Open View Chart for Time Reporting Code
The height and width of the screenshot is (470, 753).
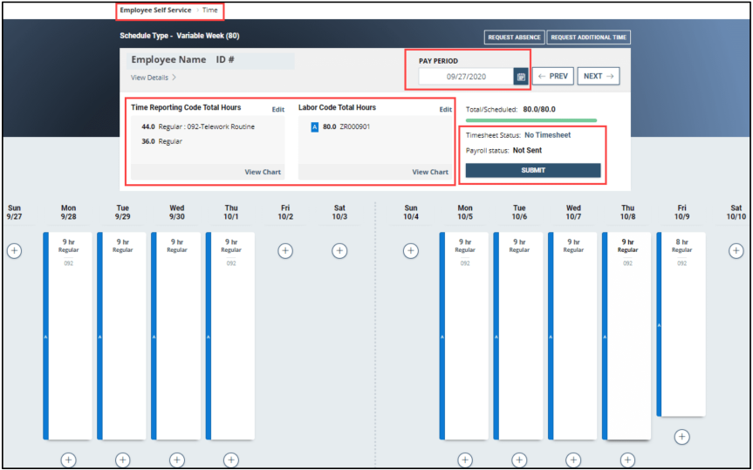(x=263, y=172)
